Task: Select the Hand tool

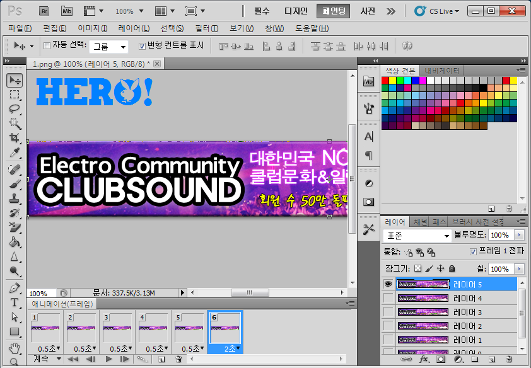Action: point(15,348)
